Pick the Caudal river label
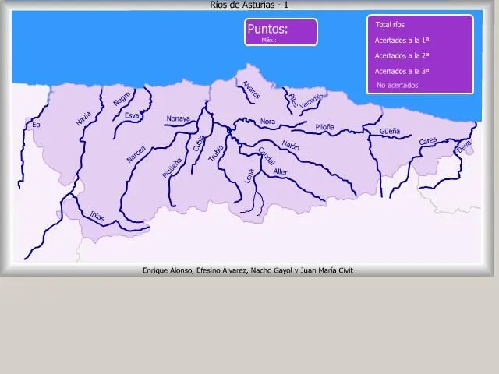 click(267, 156)
